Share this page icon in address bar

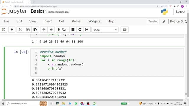162,6
